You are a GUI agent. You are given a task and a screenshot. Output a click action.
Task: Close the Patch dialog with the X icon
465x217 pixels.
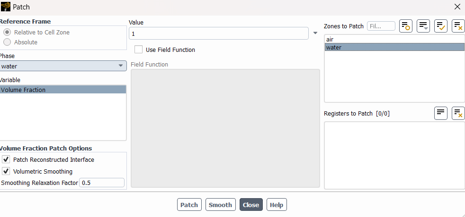tap(457, 7)
